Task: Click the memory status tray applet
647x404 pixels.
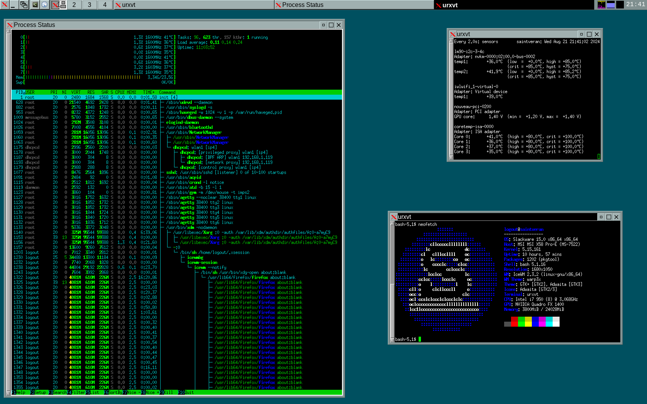Action: pos(611,5)
